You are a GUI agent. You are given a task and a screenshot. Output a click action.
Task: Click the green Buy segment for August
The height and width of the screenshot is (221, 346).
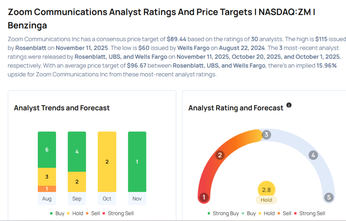pyautogui.click(x=47, y=150)
